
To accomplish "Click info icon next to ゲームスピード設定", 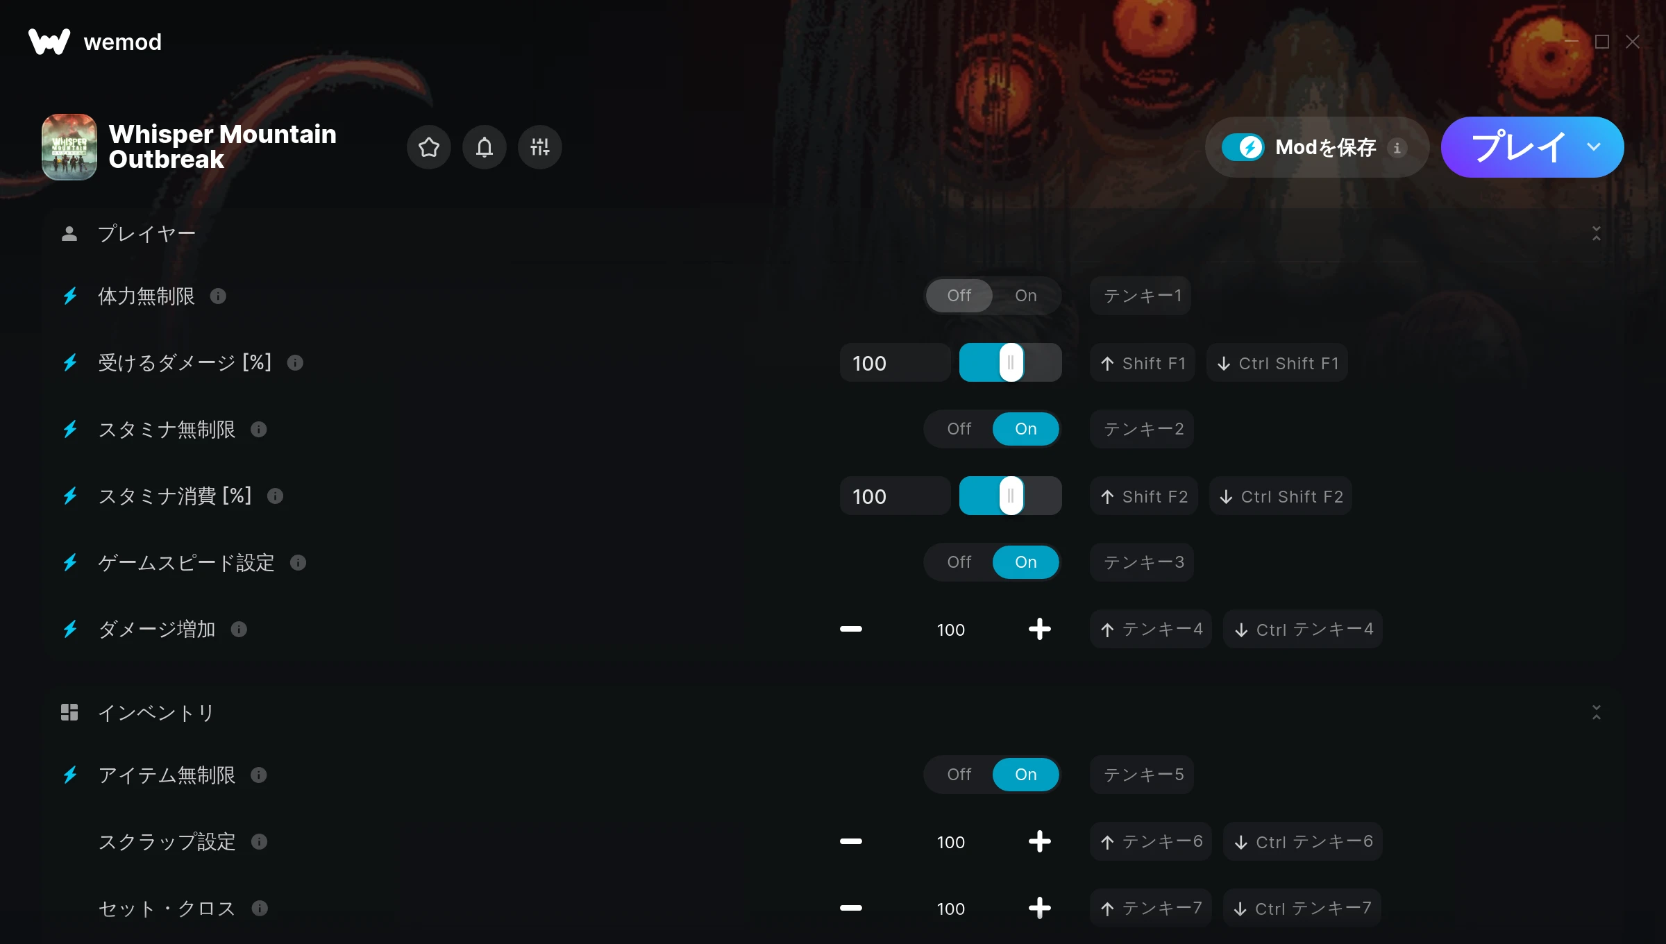I will (298, 563).
